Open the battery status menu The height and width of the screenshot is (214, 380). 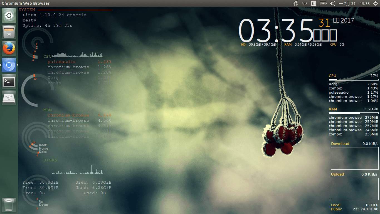323,4
